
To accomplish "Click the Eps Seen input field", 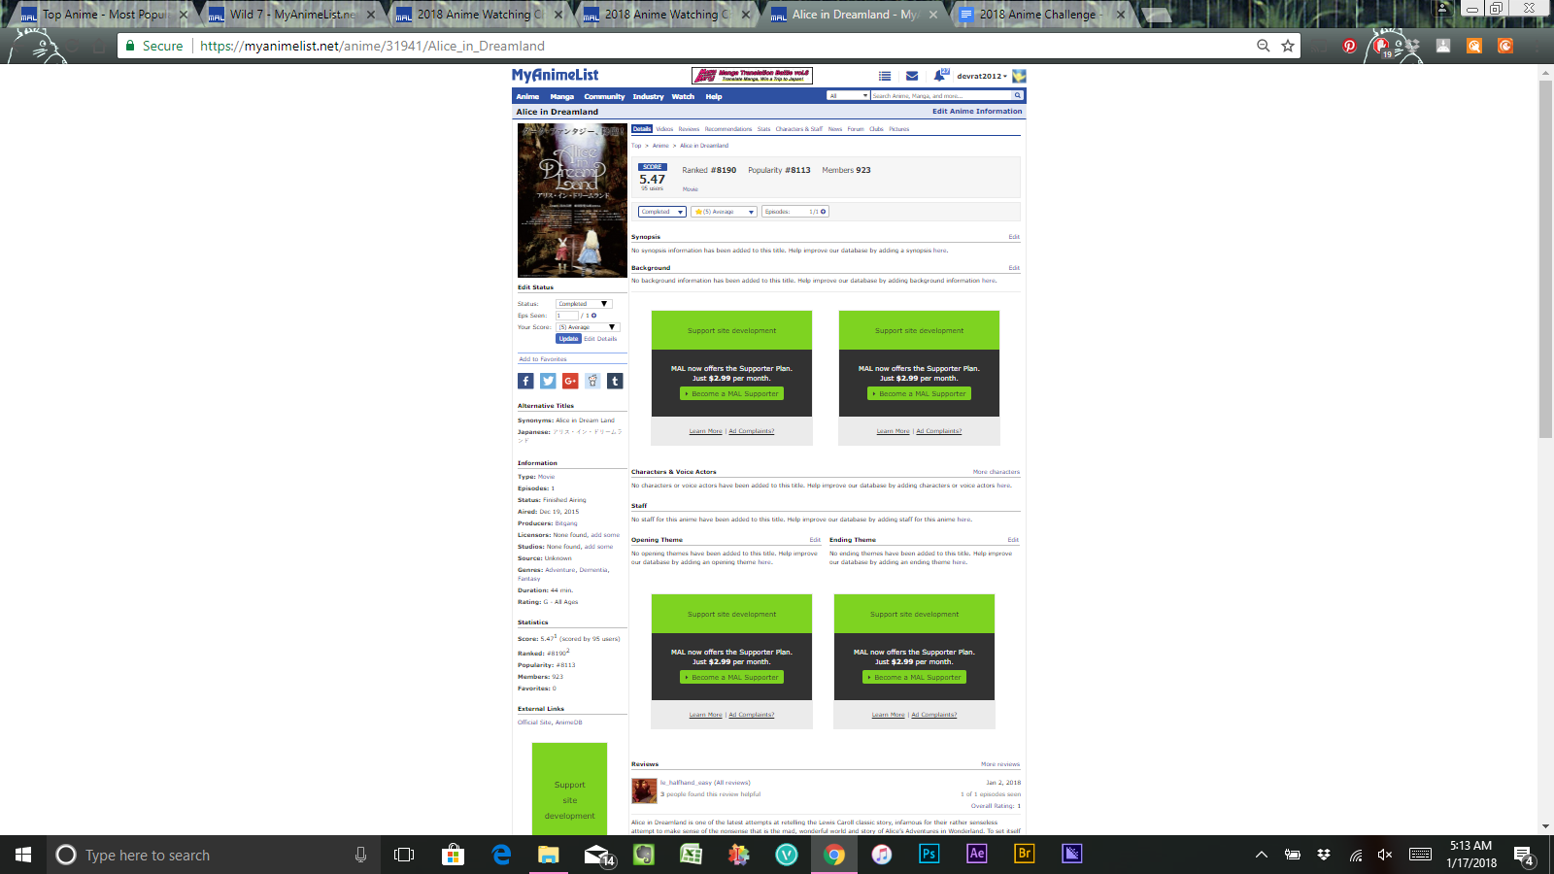I will pyautogui.click(x=566, y=316).
